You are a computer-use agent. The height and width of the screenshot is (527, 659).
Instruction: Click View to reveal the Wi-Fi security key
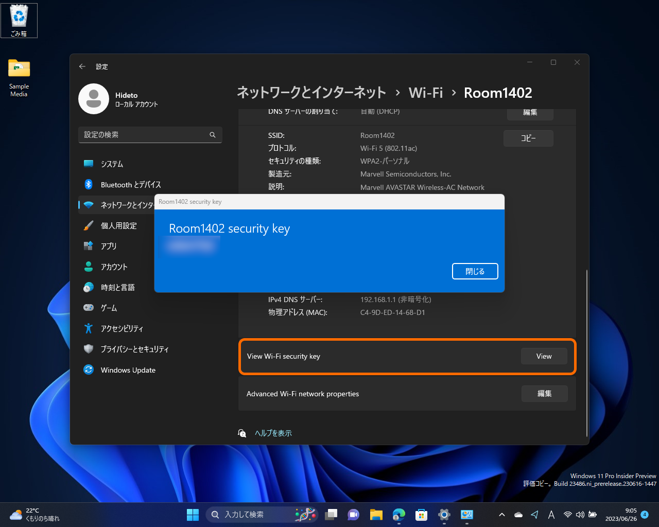pos(544,356)
